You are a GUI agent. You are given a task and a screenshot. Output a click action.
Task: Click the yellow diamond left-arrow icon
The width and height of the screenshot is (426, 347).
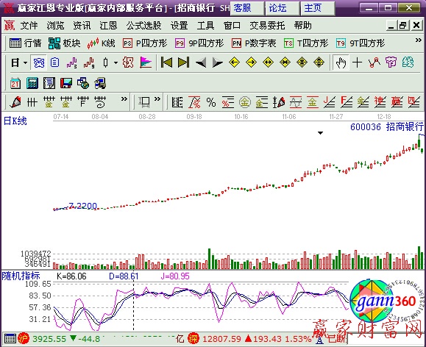(234, 62)
